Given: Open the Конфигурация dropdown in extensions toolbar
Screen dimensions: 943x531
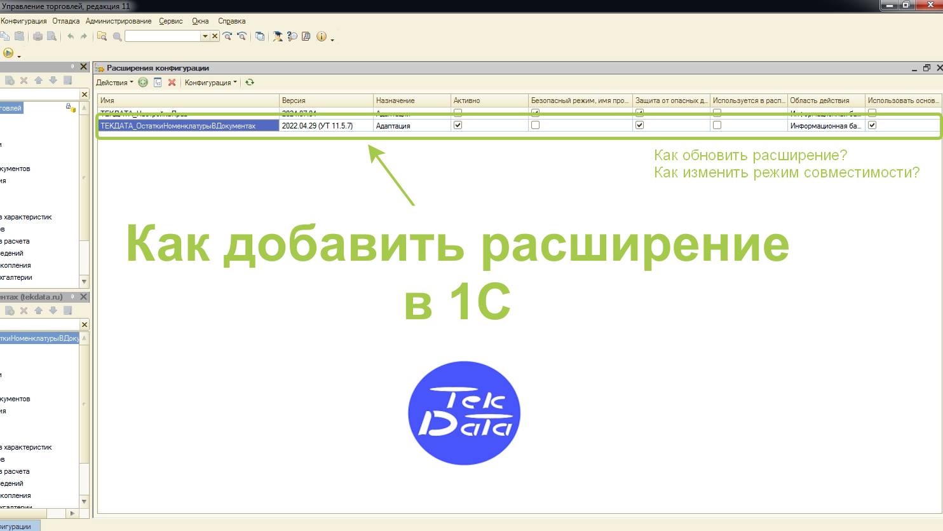Looking at the screenshot, I should (210, 82).
